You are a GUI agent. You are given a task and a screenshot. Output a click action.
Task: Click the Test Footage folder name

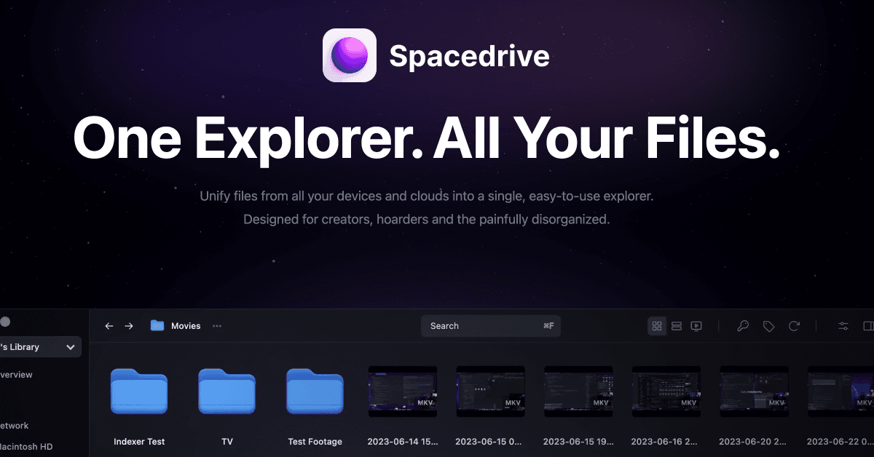pos(315,442)
